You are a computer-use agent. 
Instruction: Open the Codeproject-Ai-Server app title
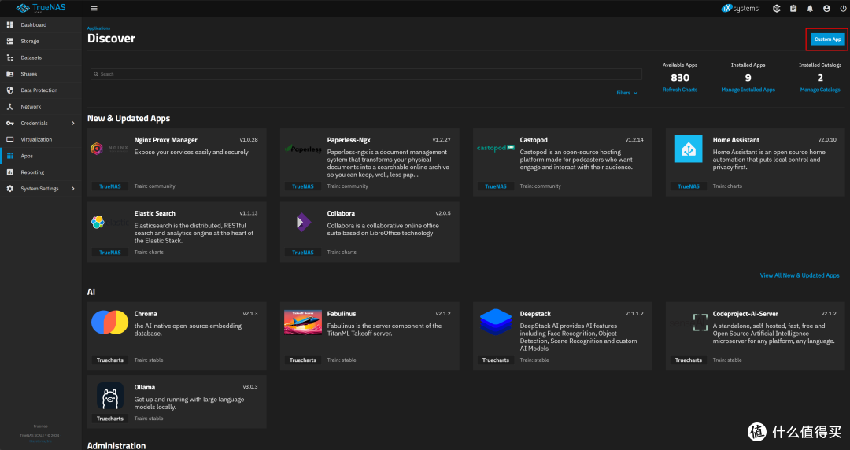(745, 314)
